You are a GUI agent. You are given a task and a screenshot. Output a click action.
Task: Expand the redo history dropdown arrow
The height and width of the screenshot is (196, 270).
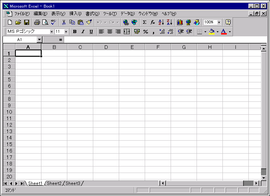pos(118,22)
